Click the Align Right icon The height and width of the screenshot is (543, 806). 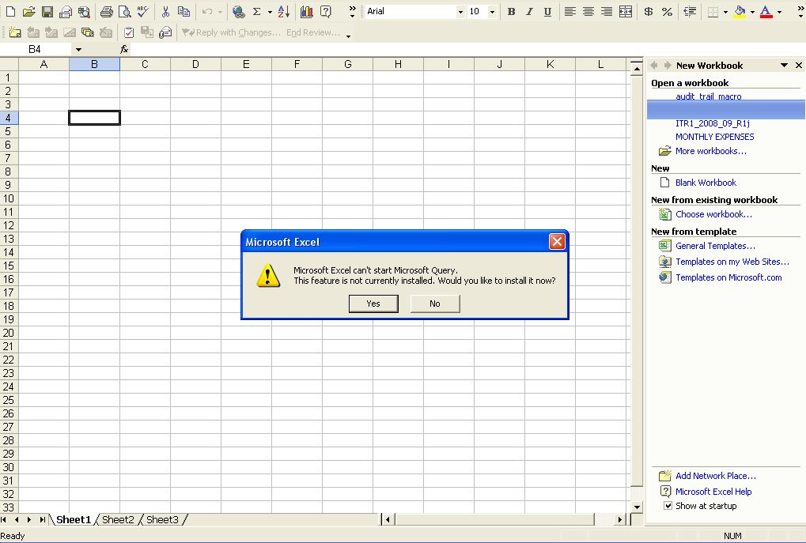click(607, 11)
